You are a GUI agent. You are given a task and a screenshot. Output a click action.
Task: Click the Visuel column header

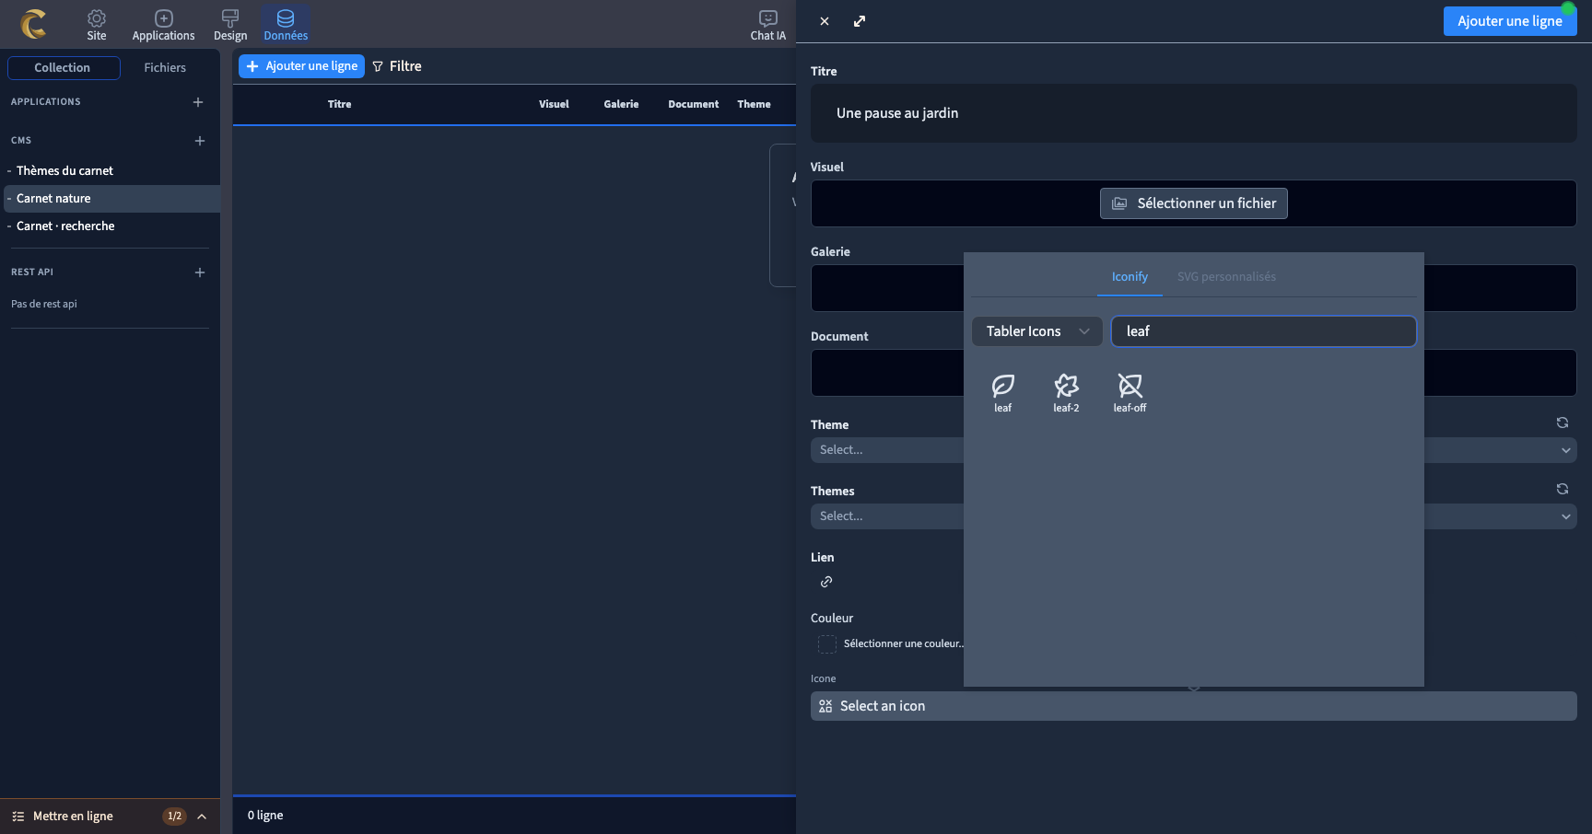pos(554,104)
